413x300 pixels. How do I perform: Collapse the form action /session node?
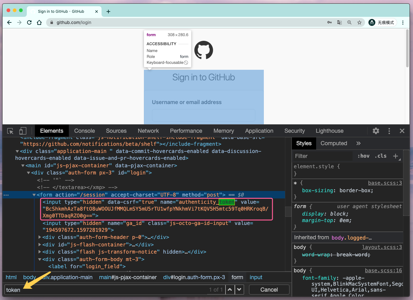34,195
